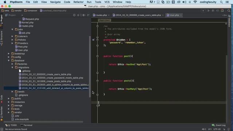Expand the Policies folder

(12, 40)
